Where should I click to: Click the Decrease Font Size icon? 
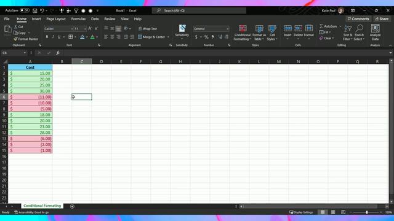coord(96,29)
